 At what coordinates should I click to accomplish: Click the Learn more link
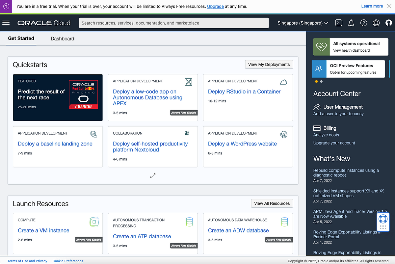372,6
